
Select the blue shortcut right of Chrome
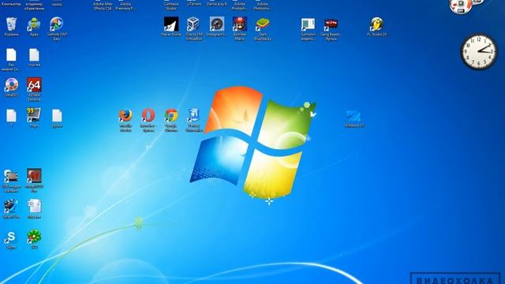194,116
